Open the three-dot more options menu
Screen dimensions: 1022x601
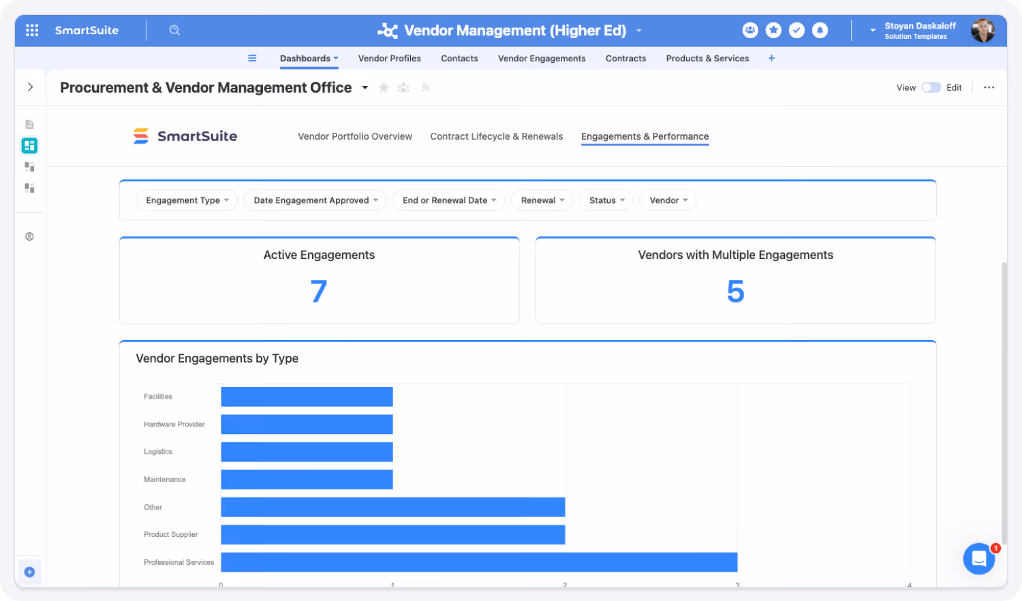[989, 87]
